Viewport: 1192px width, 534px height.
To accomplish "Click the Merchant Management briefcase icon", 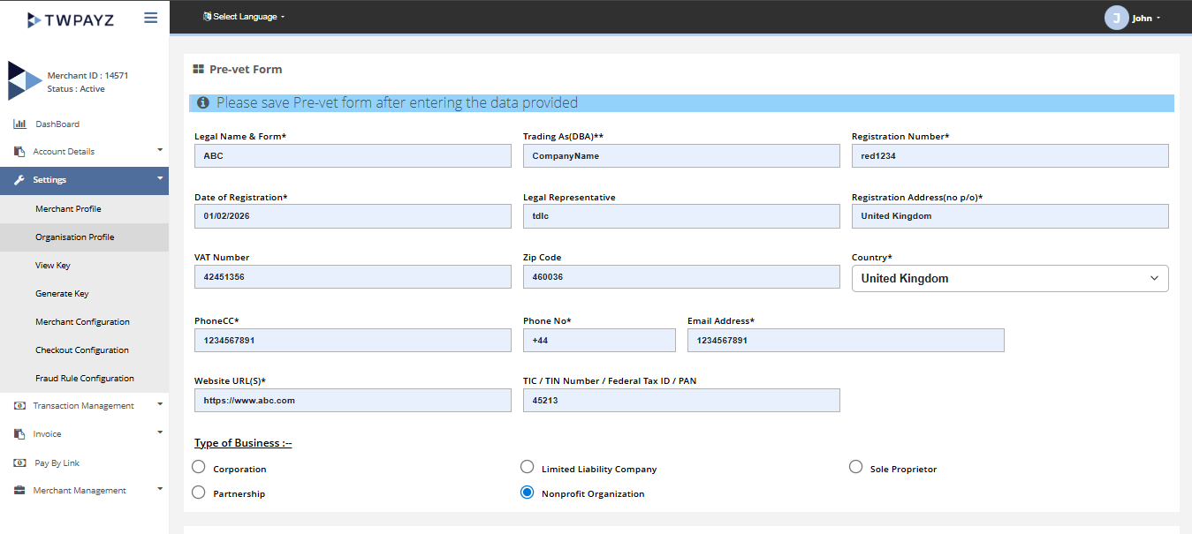I will click(x=19, y=491).
